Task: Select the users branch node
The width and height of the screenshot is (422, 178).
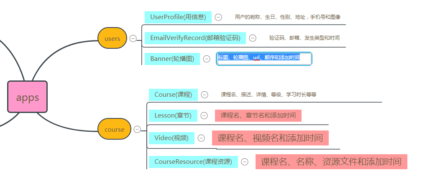Action: tap(112, 38)
